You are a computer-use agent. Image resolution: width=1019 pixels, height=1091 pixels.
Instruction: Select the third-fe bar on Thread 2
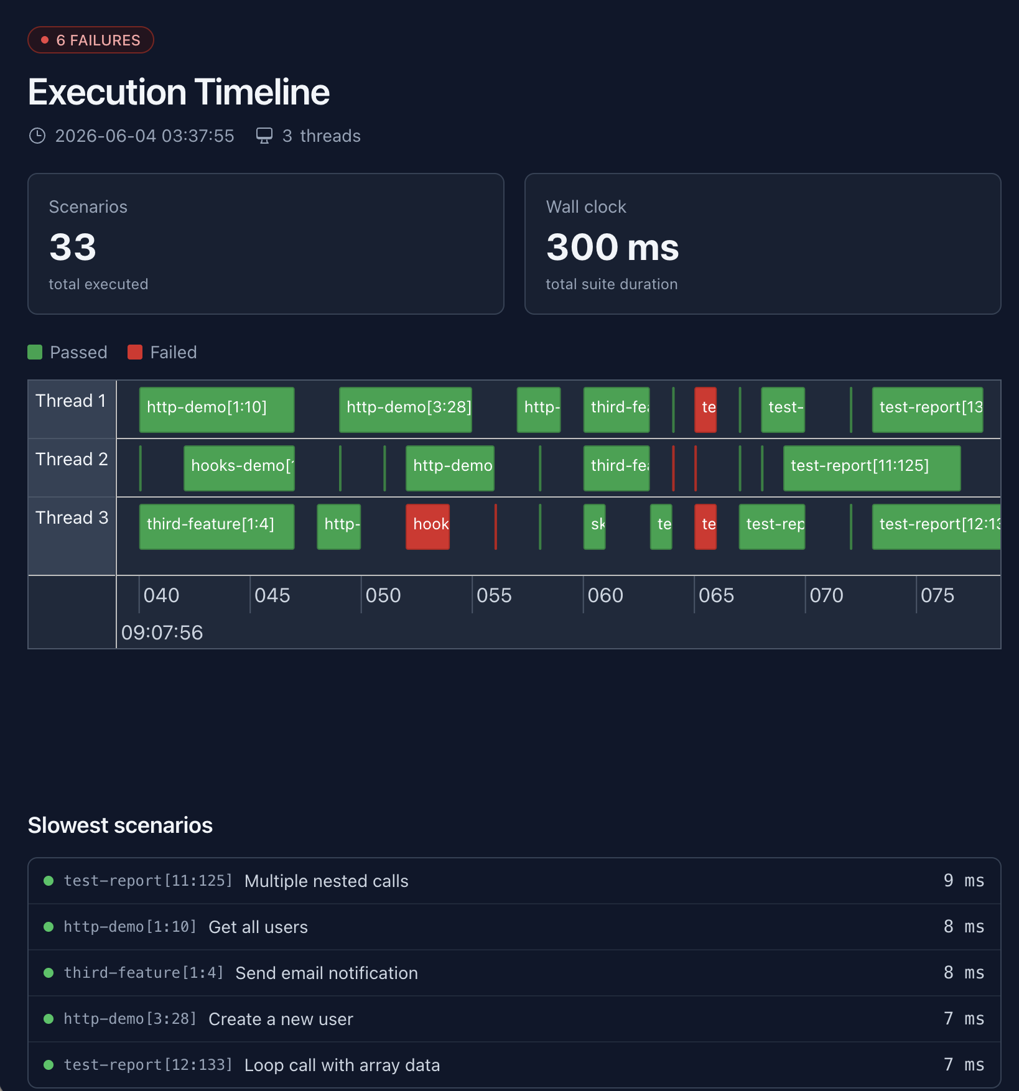point(617,468)
